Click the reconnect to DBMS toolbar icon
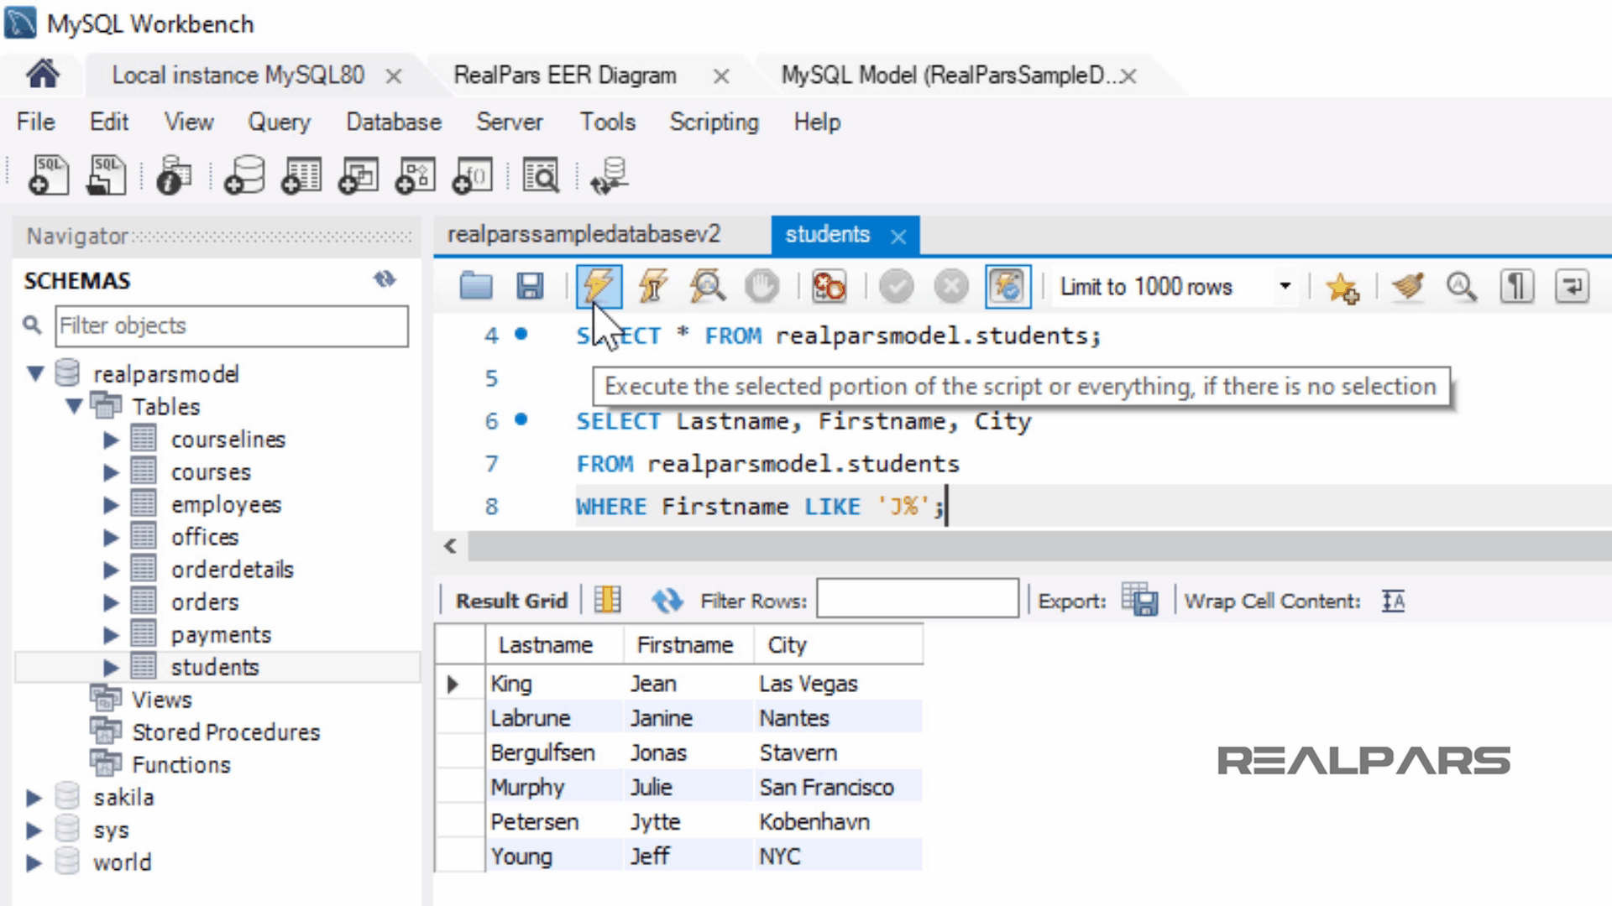This screenshot has width=1612, height=906. point(610,176)
